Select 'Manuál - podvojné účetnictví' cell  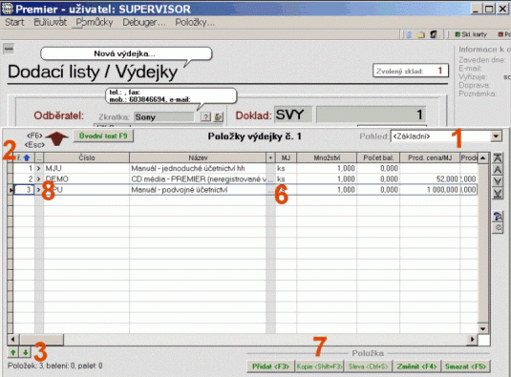click(x=198, y=190)
